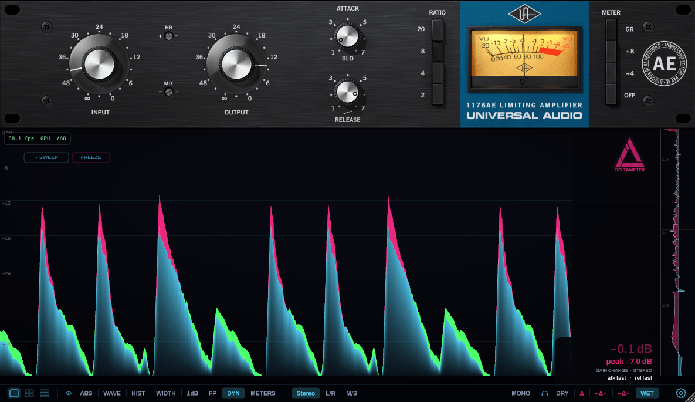Switch to WAVE view
The height and width of the screenshot is (402, 695).
(x=111, y=393)
